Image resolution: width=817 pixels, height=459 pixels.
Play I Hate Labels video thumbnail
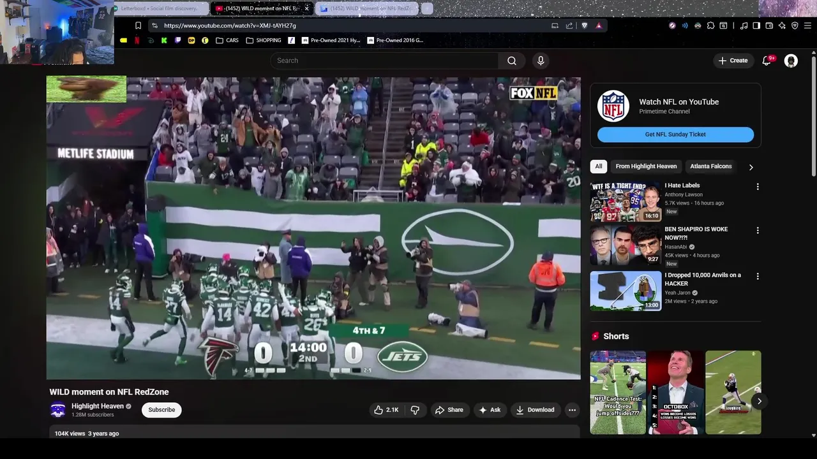tap(626, 201)
